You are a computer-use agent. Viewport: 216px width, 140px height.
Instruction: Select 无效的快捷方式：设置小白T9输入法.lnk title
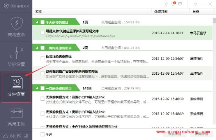coord(75,97)
